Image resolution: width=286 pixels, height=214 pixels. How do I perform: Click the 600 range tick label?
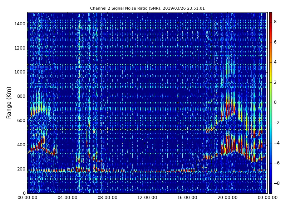point(21,121)
